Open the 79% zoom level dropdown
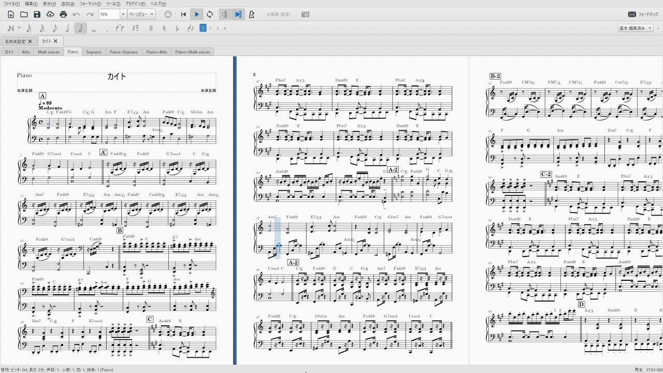 123,15
